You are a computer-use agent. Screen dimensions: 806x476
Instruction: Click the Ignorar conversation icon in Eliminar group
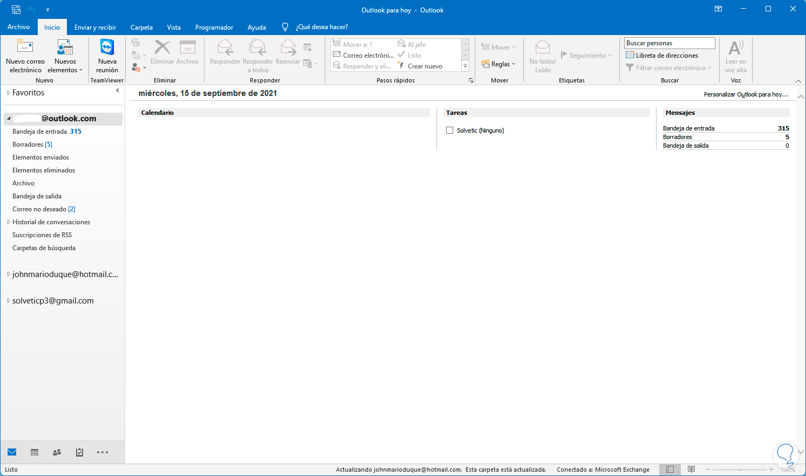(136, 43)
